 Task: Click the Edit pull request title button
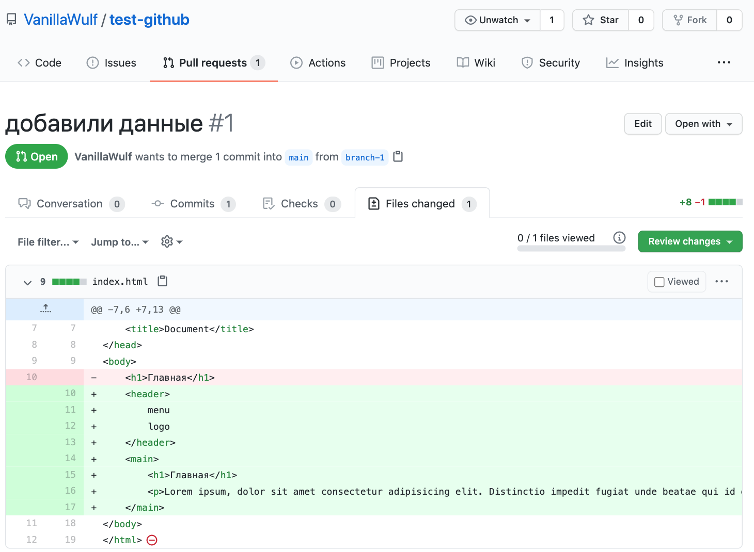[x=643, y=124]
